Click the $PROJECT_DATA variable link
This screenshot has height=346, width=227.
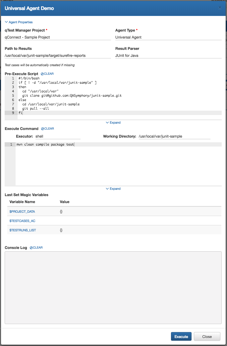pyautogui.click(x=22, y=211)
